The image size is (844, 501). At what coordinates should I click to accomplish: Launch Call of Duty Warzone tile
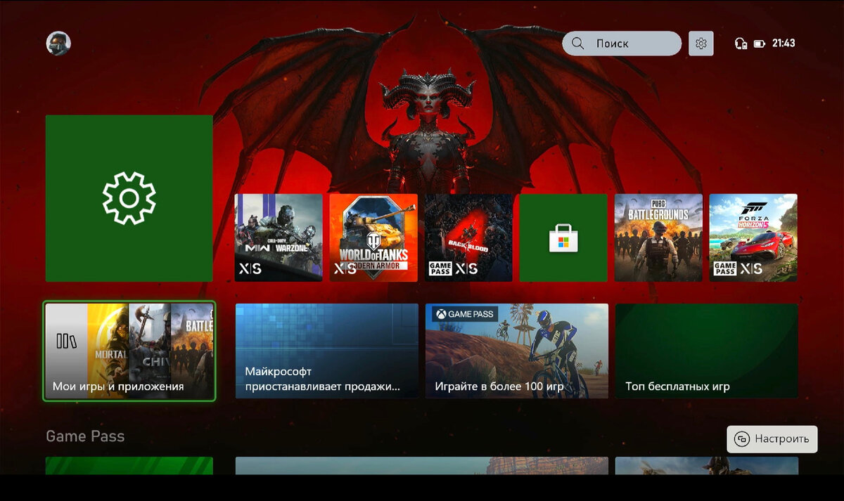click(279, 238)
